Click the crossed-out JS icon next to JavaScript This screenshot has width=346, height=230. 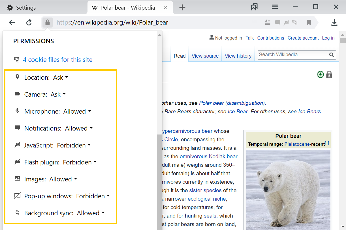click(17, 145)
